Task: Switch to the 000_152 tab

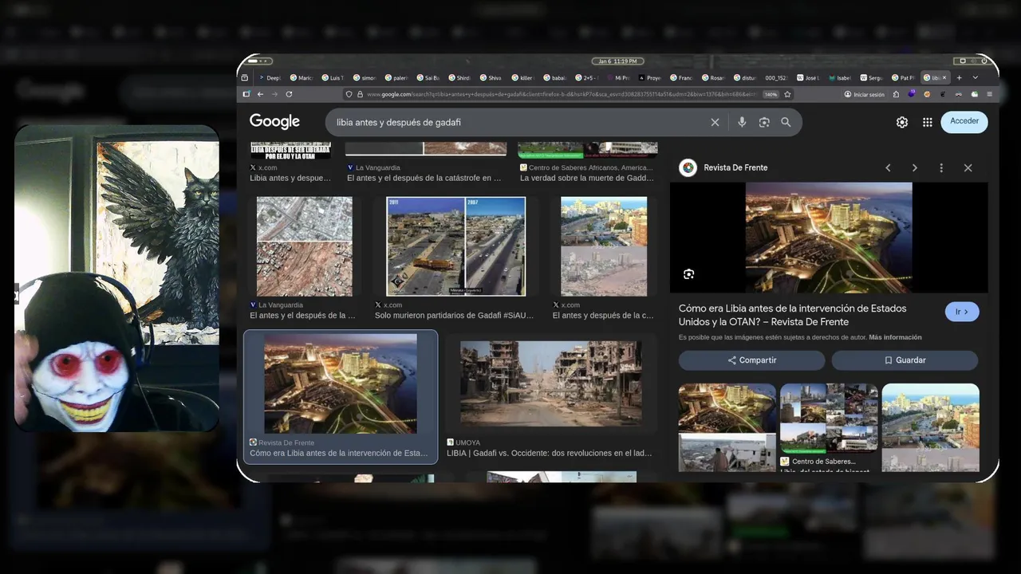Action: point(776,77)
